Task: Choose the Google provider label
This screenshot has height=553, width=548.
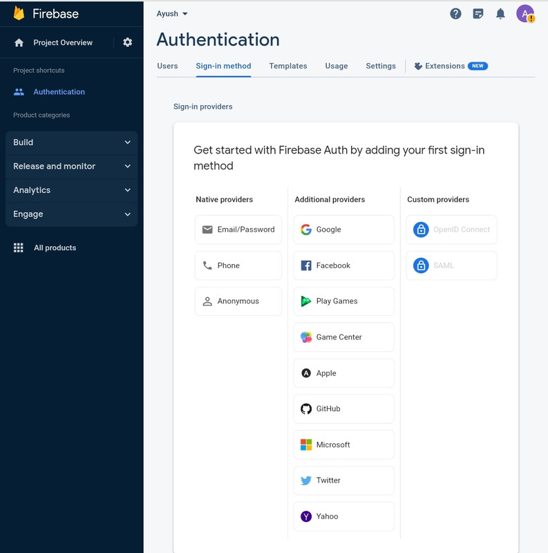Action: click(329, 229)
